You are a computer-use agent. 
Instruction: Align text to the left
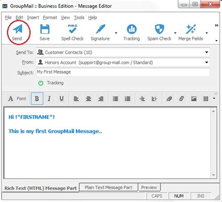click(x=76, y=99)
